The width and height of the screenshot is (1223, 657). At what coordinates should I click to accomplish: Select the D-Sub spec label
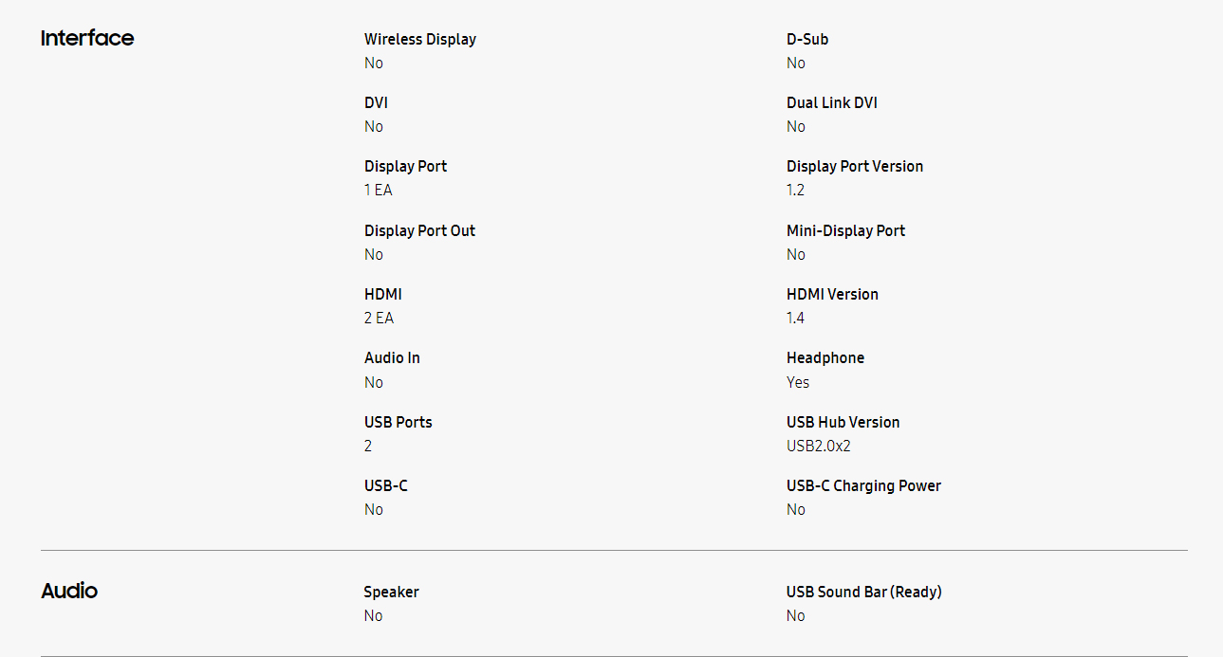pos(807,39)
